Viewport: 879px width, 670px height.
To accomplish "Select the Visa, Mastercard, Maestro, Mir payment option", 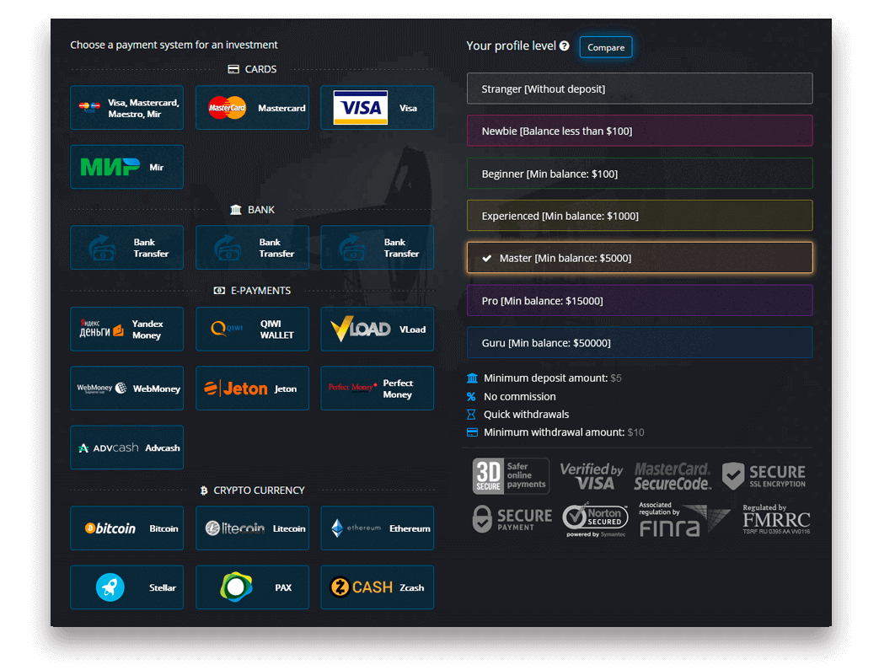I will tap(126, 108).
